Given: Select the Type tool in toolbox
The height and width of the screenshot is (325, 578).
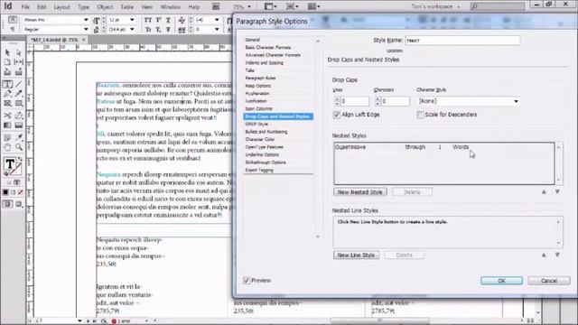Looking at the screenshot, I should click(x=7, y=84).
